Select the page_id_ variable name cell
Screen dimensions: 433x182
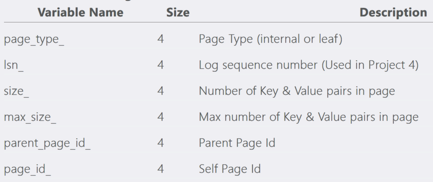click(x=27, y=169)
